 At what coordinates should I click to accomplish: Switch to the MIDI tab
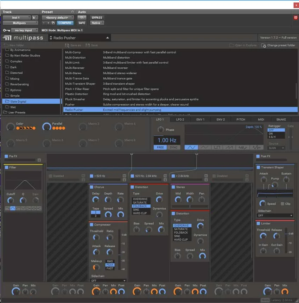pyautogui.click(x=261, y=119)
